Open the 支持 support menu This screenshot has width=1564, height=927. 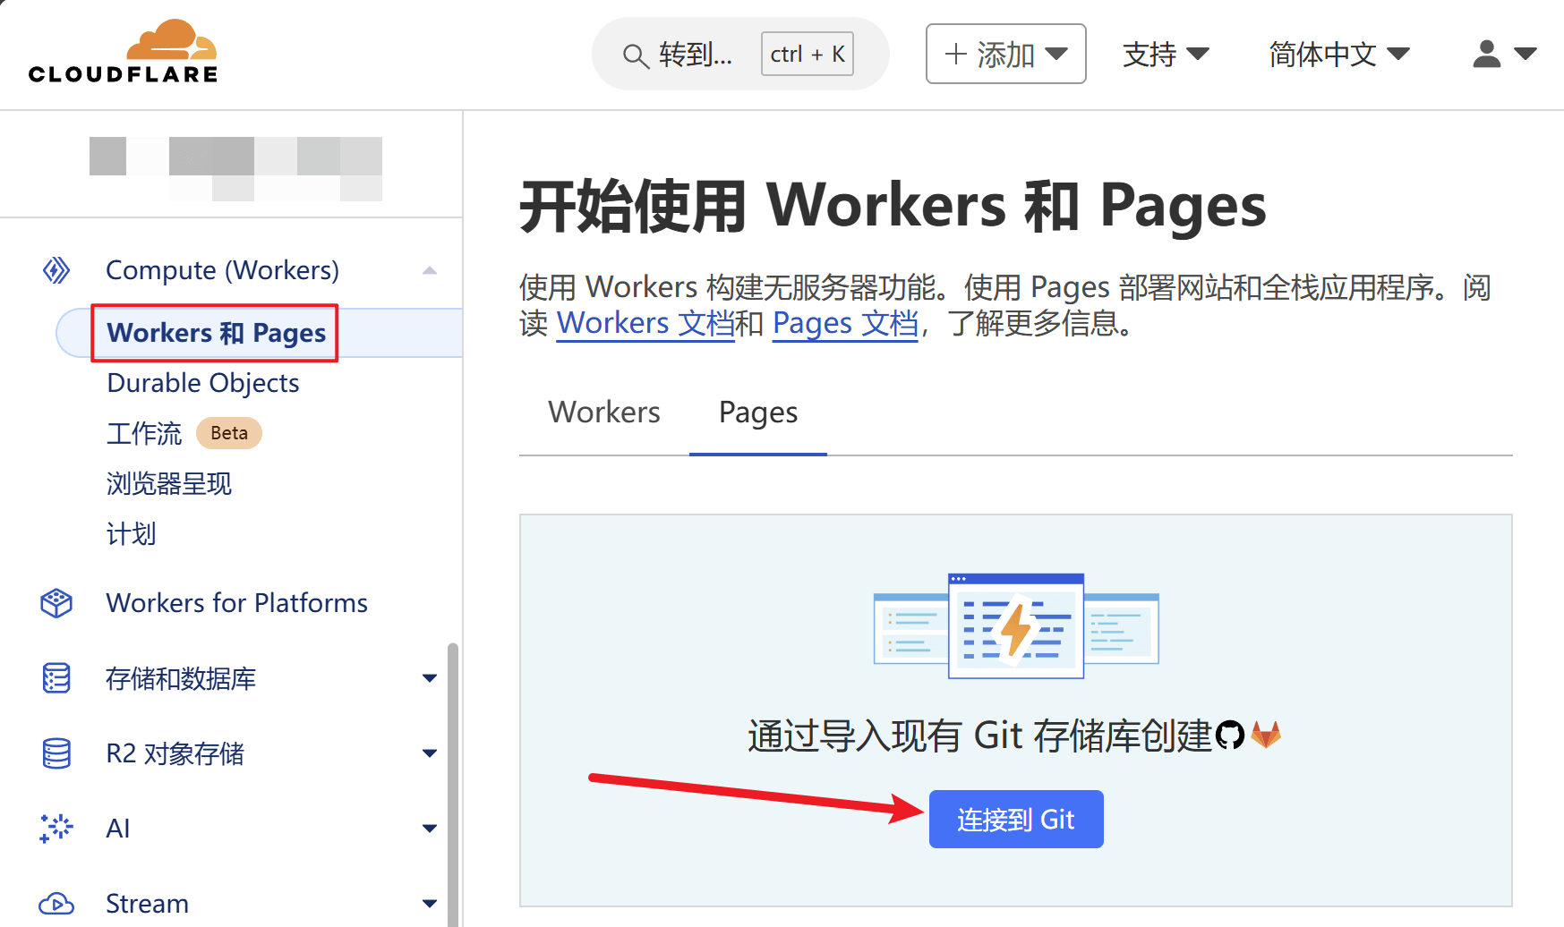(x=1165, y=55)
